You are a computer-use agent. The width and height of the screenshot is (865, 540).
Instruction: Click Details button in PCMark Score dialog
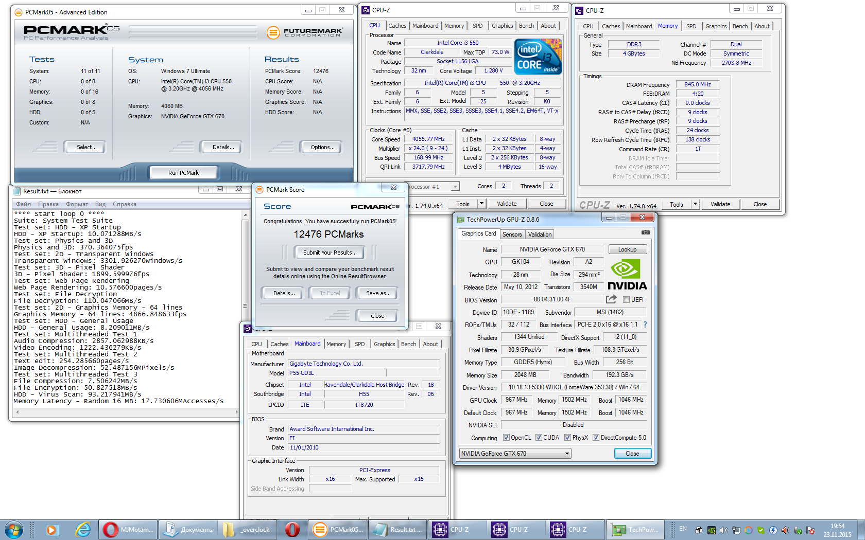(x=284, y=293)
